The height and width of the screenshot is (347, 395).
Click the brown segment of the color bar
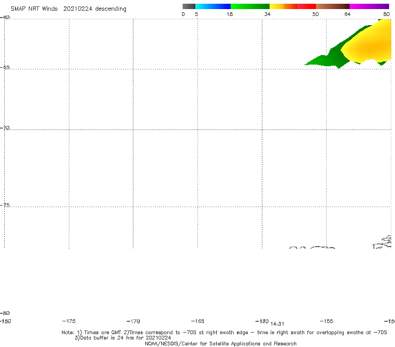(x=333, y=6)
